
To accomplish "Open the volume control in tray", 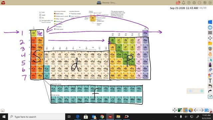I will (x=186, y=117).
